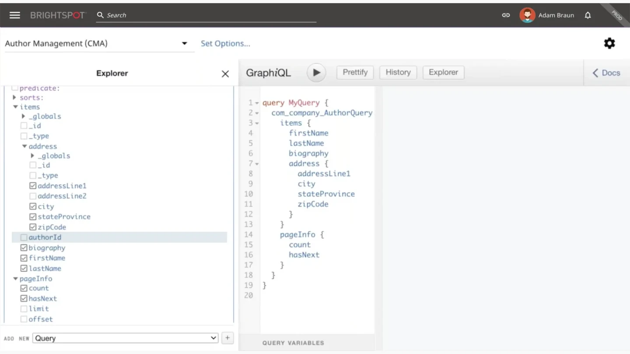Uncheck the addressLine1 field
The image size is (630, 354).
[x=33, y=185]
